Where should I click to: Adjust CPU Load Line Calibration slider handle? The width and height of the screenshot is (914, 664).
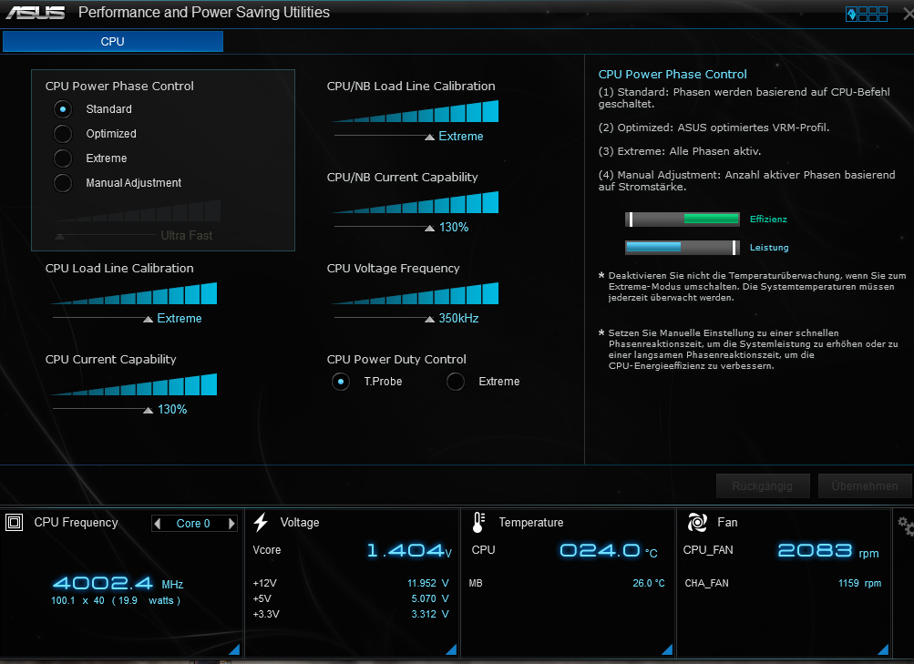tap(148, 319)
